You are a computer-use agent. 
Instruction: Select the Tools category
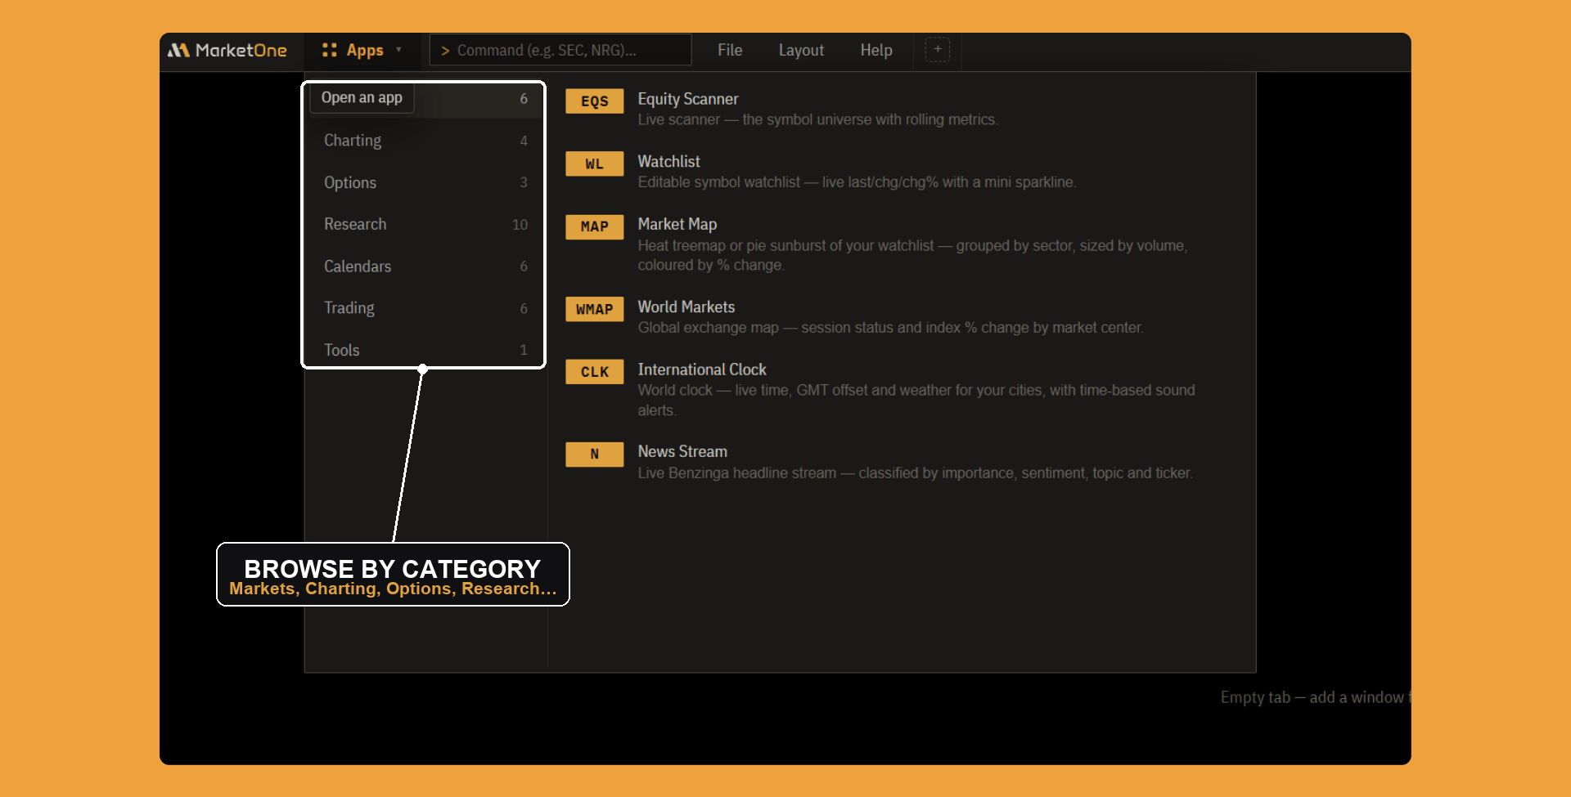point(425,350)
